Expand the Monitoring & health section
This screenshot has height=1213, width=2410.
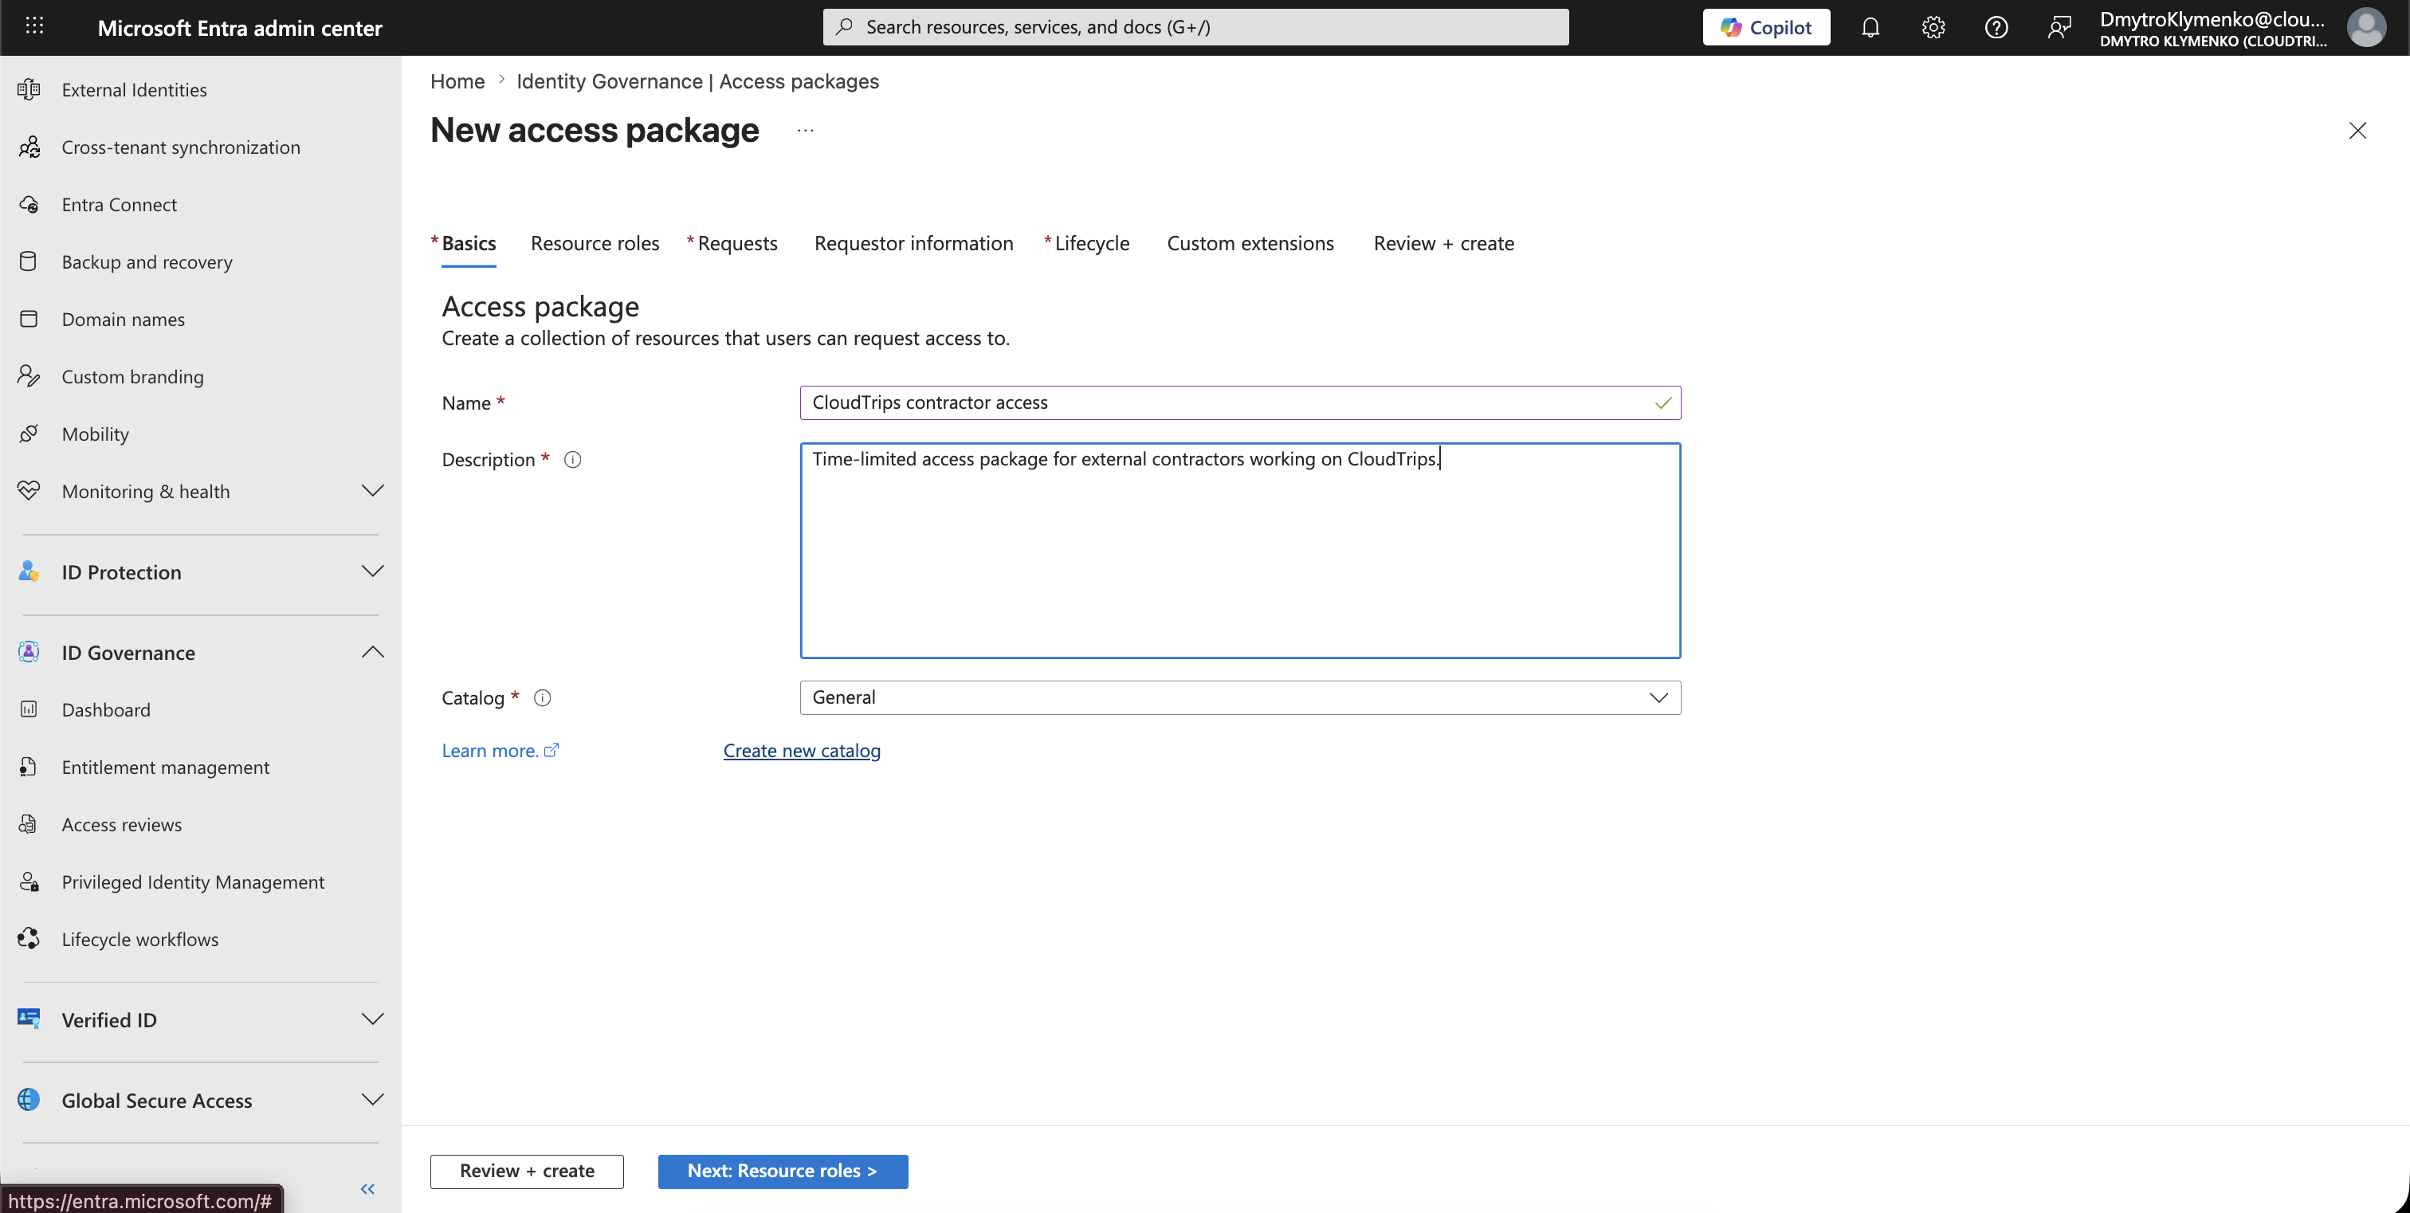coord(372,491)
